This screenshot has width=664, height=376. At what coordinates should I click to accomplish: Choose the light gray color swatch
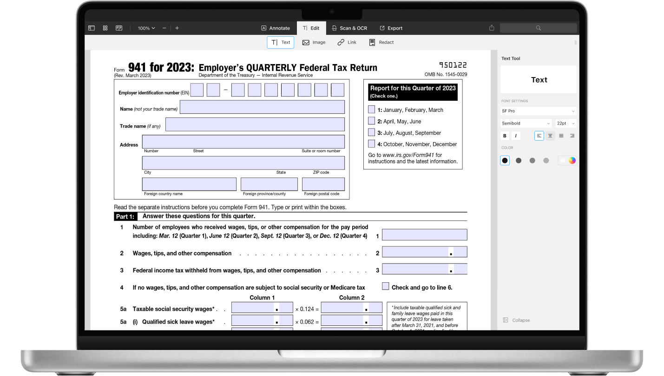tap(546, 161)
